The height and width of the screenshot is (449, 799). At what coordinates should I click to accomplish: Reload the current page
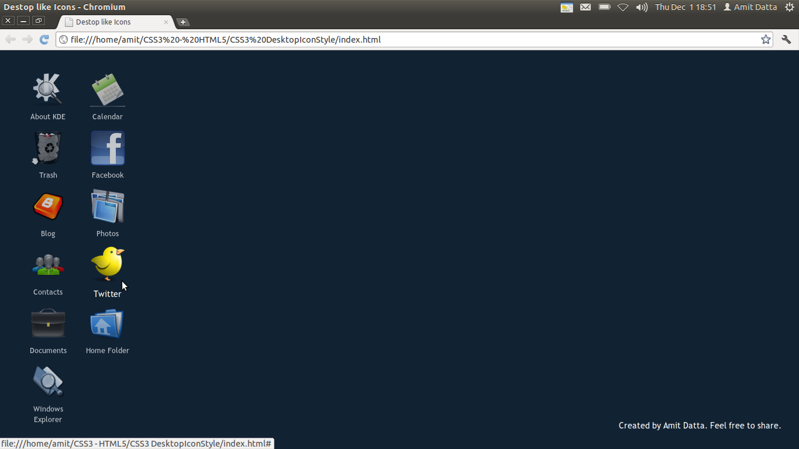click(x=44, y=39)
